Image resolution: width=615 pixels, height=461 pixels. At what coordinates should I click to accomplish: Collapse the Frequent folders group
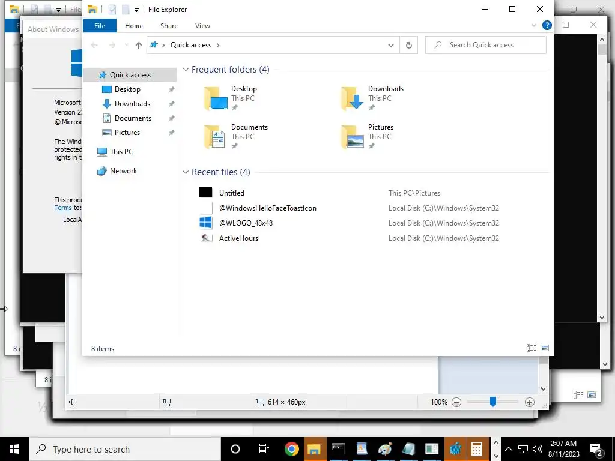pyautogui.click(x=186, y=70)
